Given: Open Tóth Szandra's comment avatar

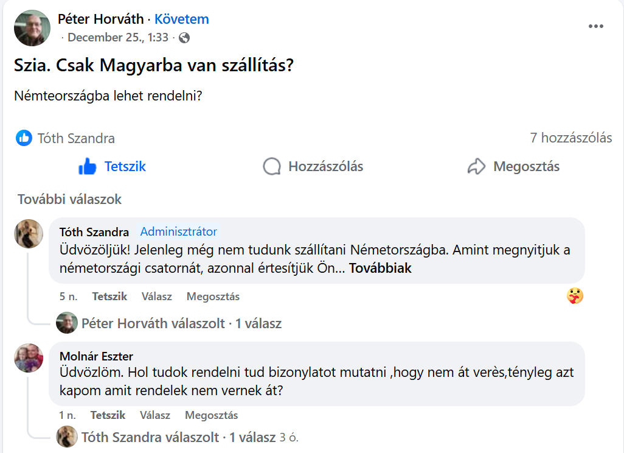Looking at the screenshot, I should pyautogui.click(x=29, y=234).
